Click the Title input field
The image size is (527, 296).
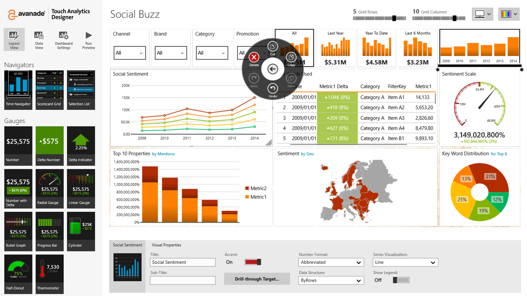(183, 262)
